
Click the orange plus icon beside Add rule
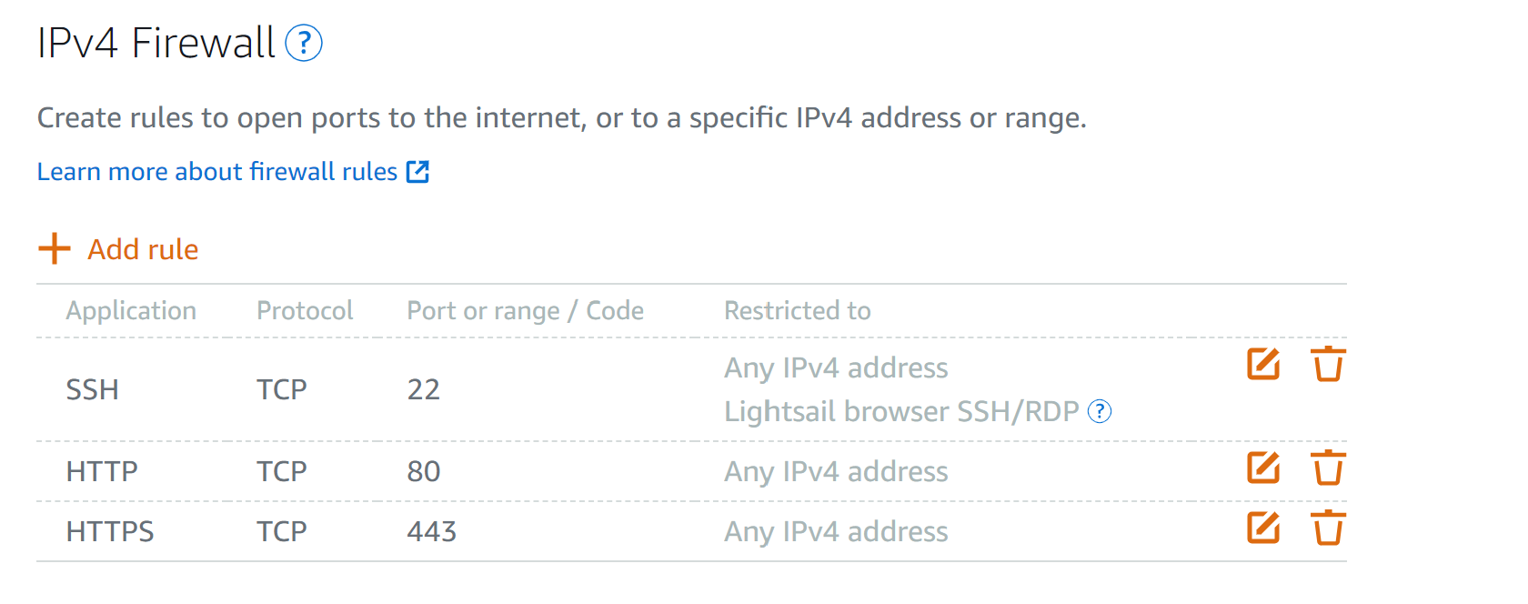53,247
